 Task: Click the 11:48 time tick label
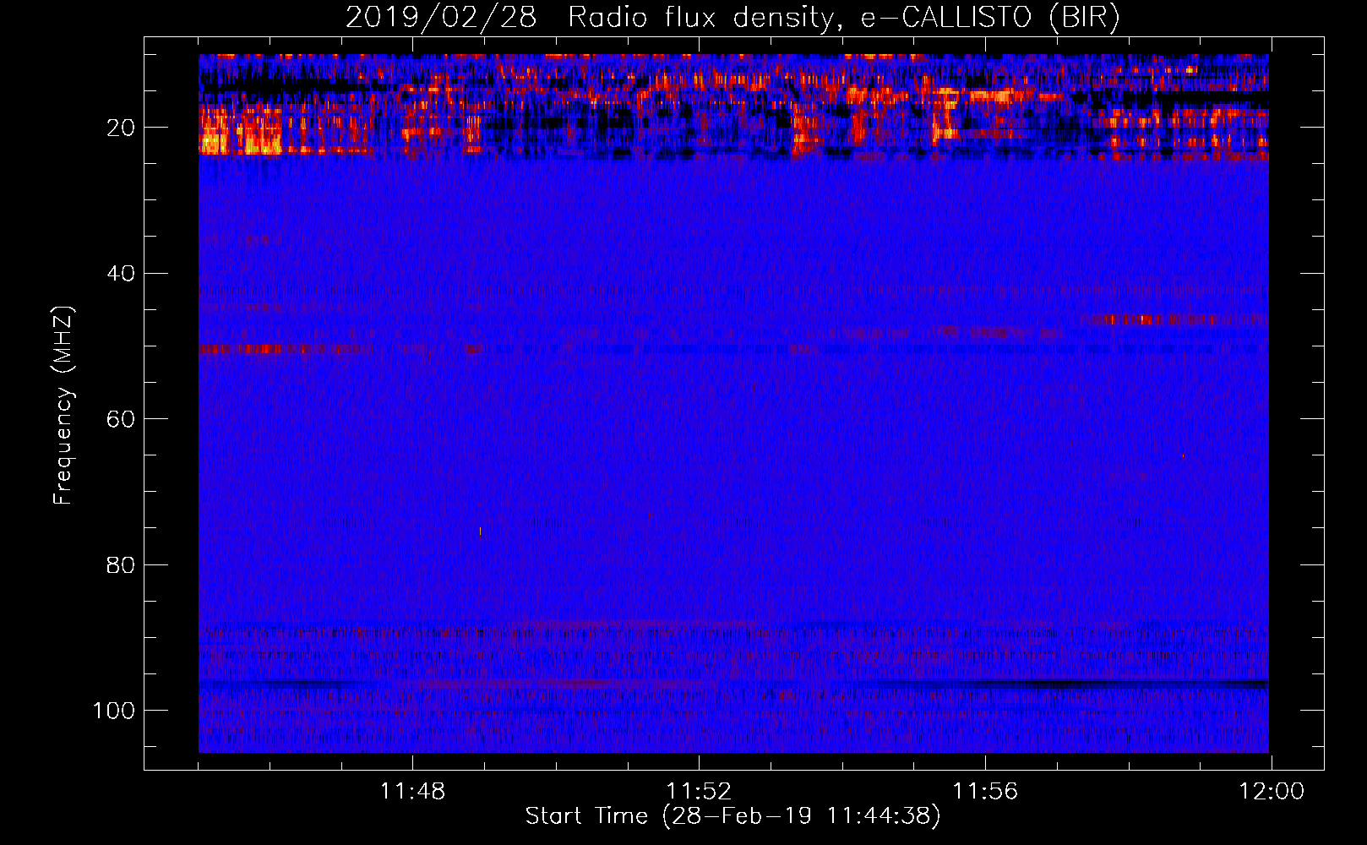pyautogui.click(x=412, y=792)
